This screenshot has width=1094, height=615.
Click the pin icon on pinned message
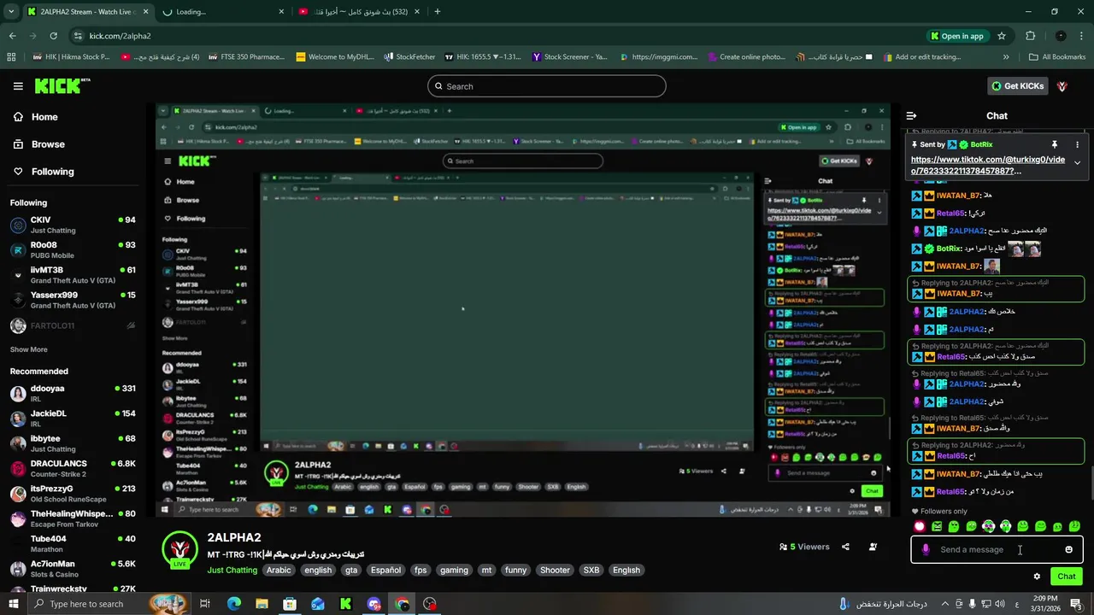pyautogui.click(x=1055, y=144)
